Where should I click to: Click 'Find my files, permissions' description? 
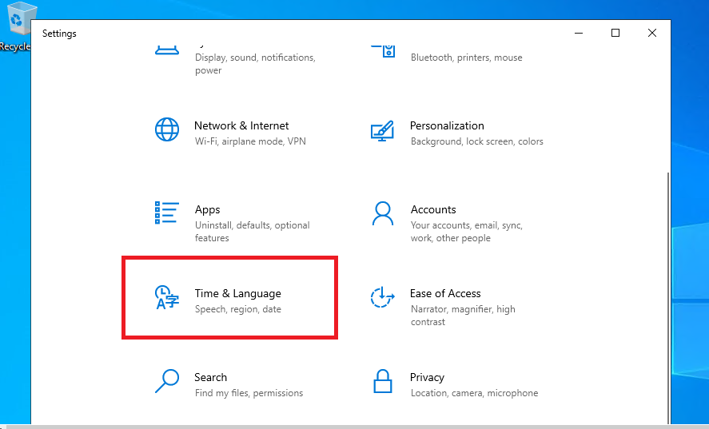point(249,393)
